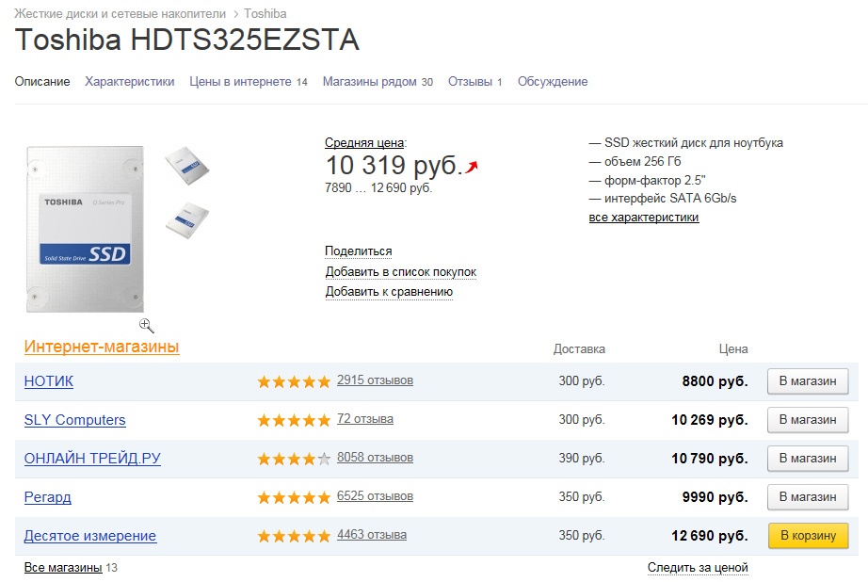Open SLY Computers store link
868x582 pixels.
[x=74, y=420]
